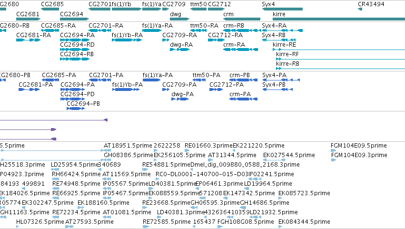Select the CR43494 small gene arrow glyph

[360, 10]
